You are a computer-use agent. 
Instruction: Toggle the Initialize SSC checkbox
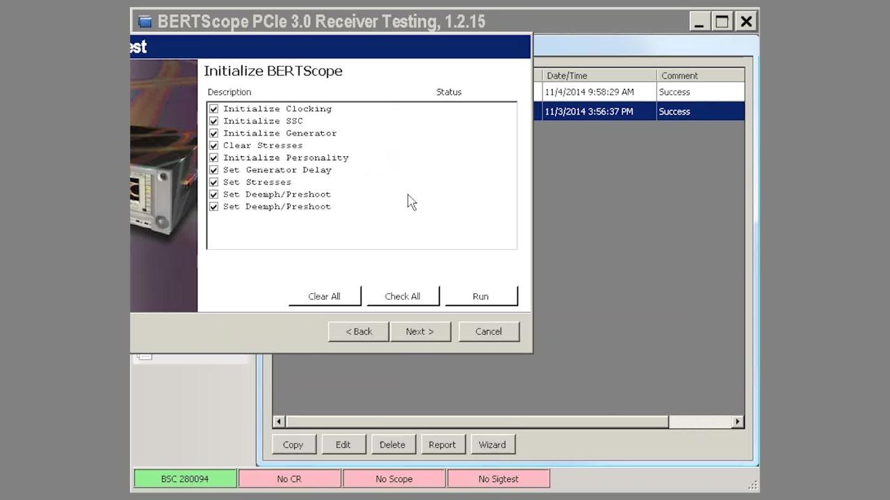213,121
